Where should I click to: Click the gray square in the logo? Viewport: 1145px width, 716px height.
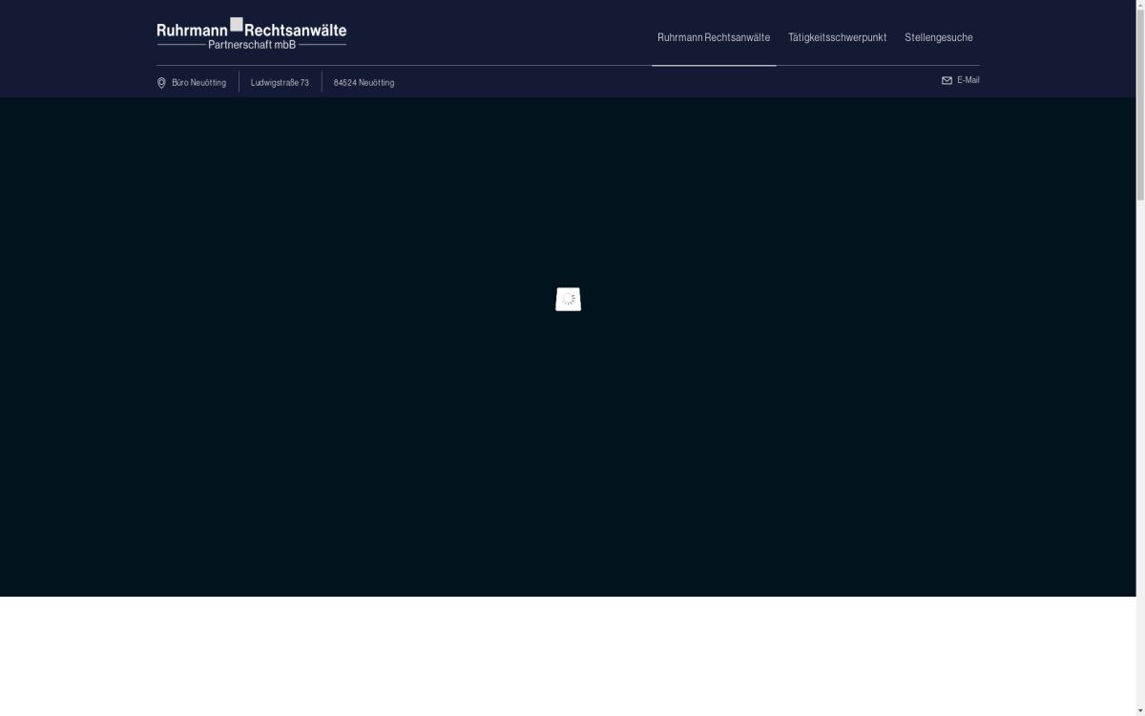[x=236, y=24]
